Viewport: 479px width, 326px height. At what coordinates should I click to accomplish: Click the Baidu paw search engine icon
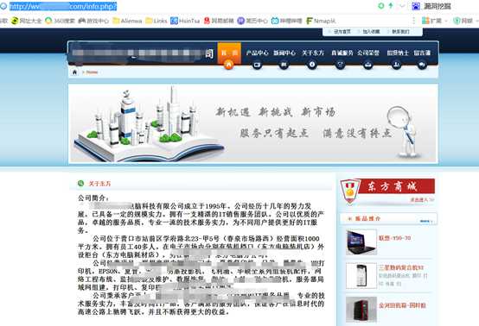416,6
